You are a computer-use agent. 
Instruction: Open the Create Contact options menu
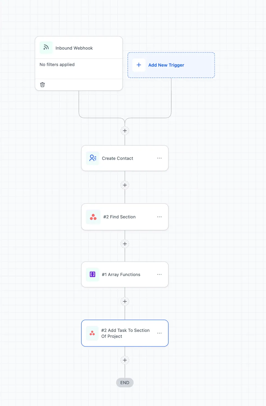click(x=159, y=158)
